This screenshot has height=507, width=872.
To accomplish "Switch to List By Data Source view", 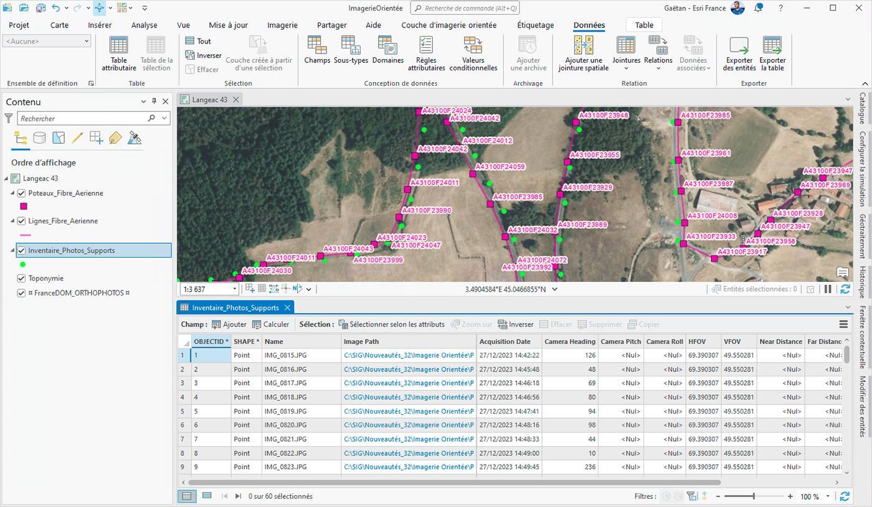I will tap(39, 138).
